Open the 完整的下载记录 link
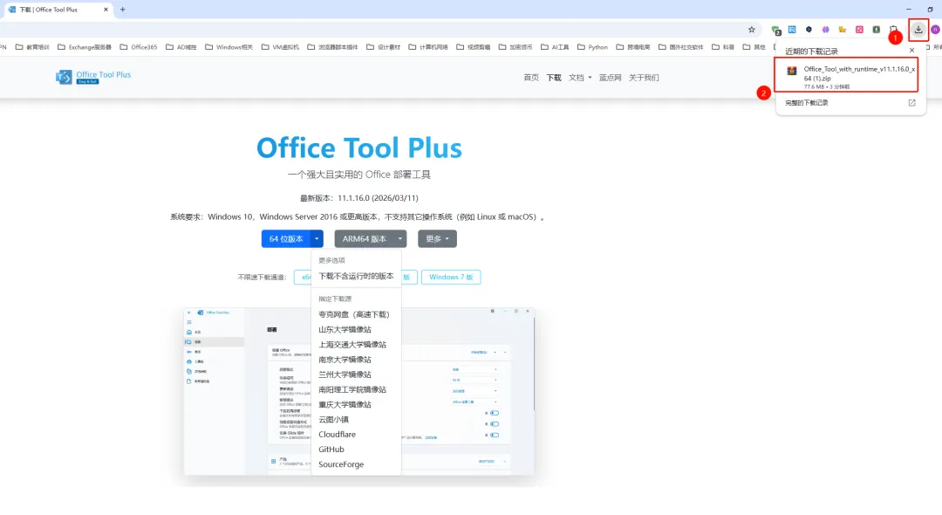 (x=806, y=103)
